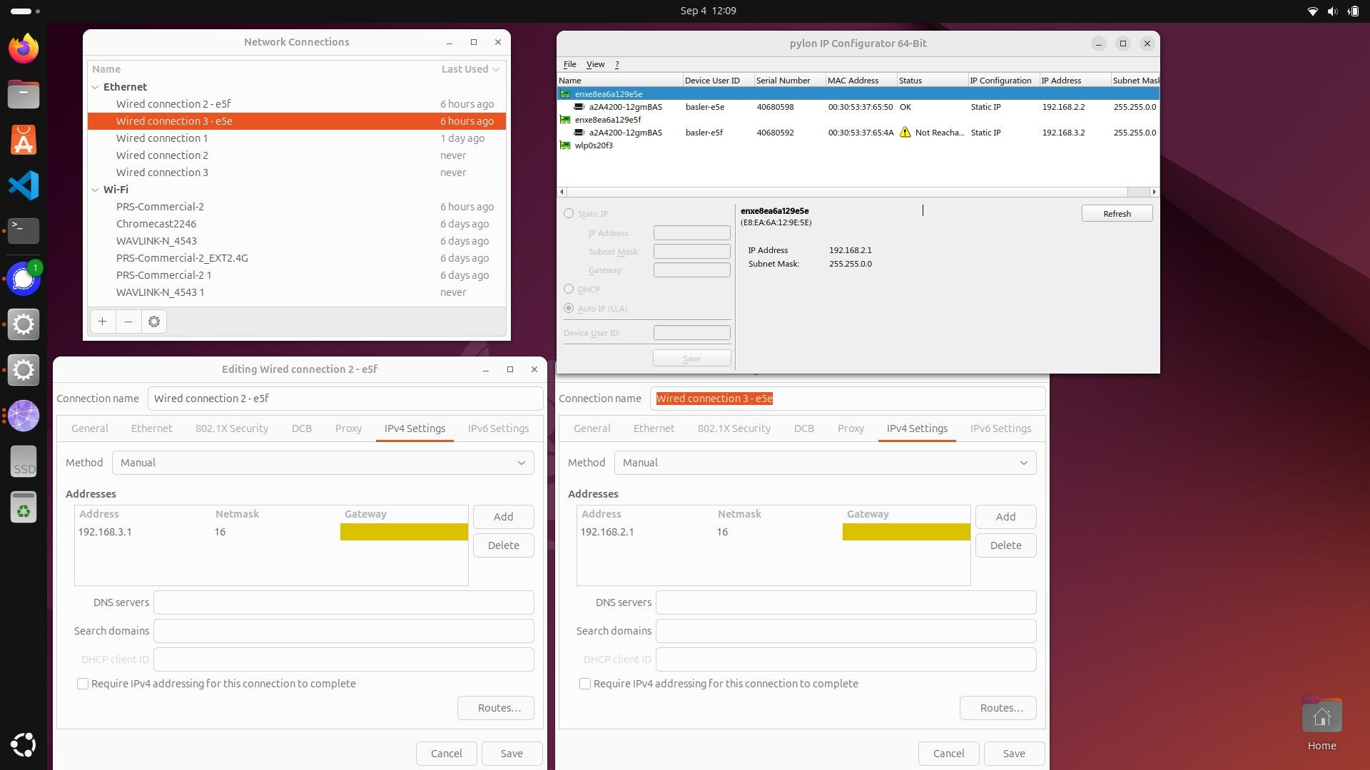Click the pylon horizontal scrollbar left arrow

point(562,192)
